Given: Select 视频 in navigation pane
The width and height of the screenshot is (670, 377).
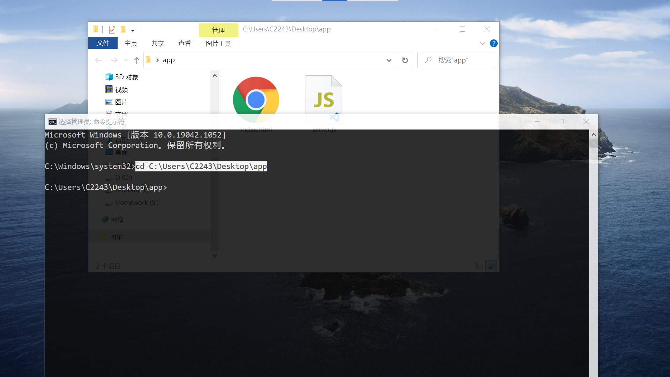Looking at the screenshot, I should 117,89.
